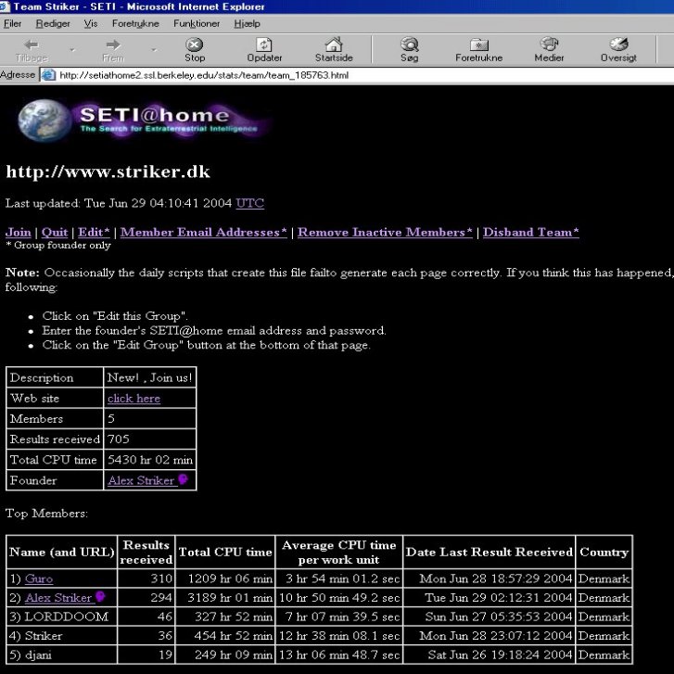
Task: Click the Remove Inactive Members link
Action: (x=384, y=232)
